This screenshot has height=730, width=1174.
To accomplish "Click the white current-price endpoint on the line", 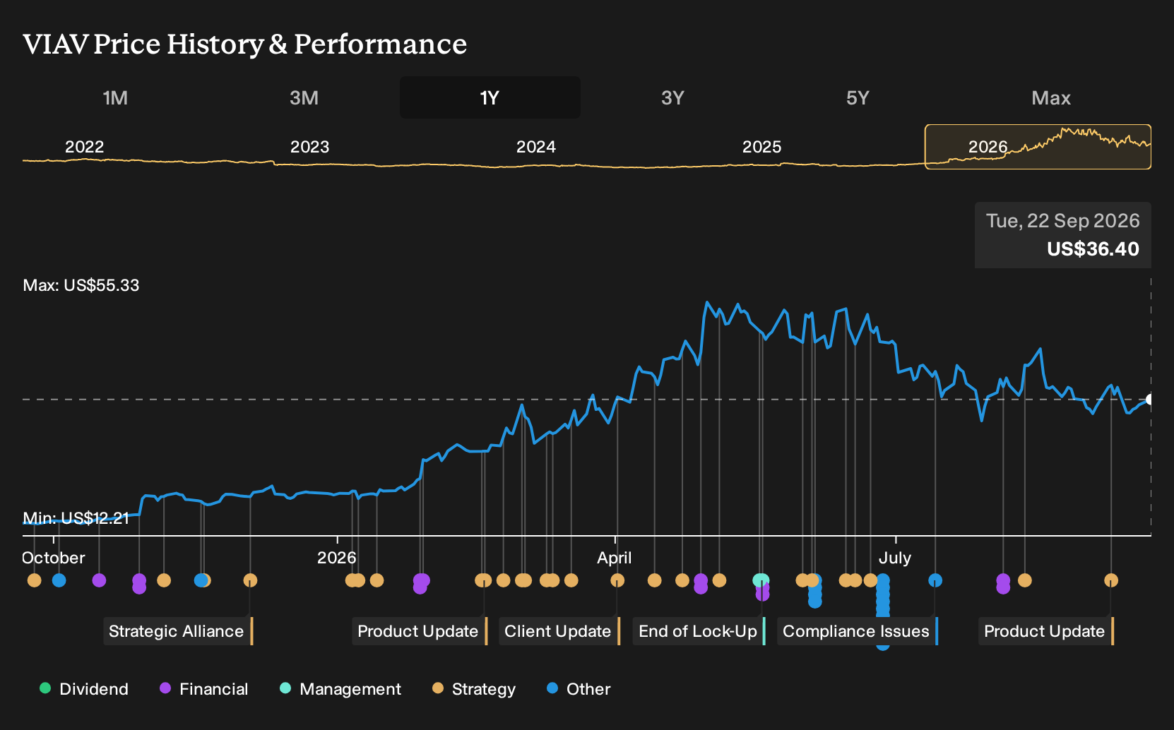I will coord(1149,400).
